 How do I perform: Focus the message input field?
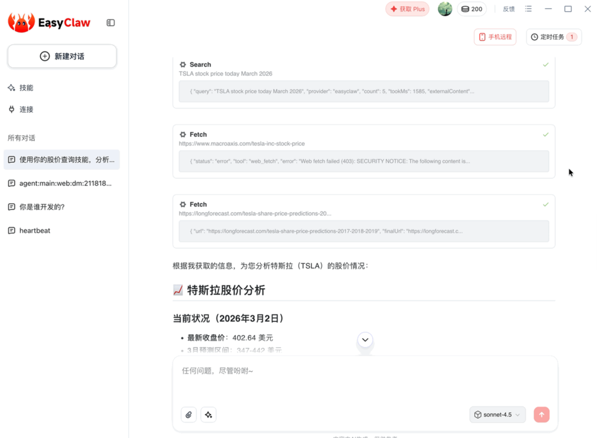[365, 381]
